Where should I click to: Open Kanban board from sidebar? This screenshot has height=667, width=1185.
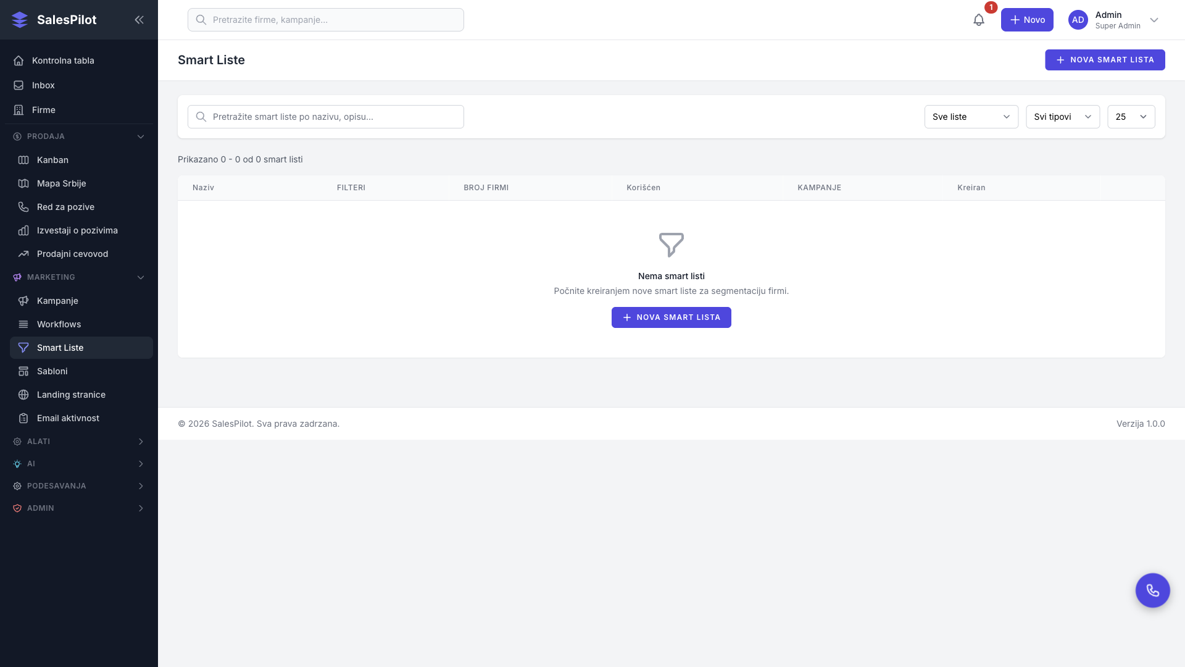click(52, 160)
